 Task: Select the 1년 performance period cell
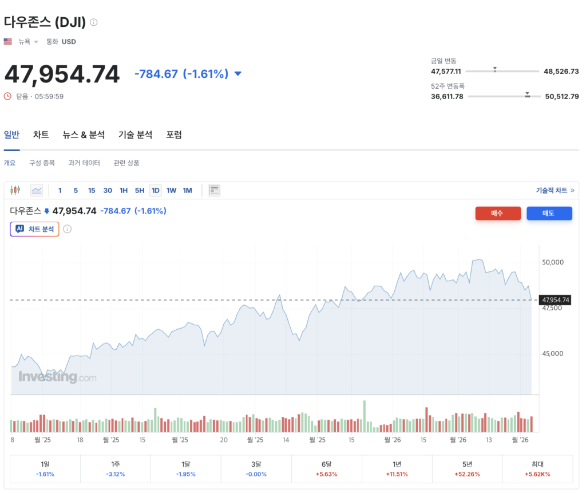coord(397,468)
